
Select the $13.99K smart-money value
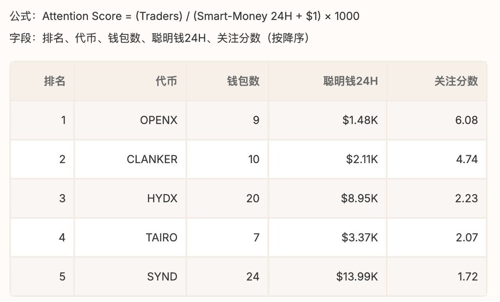(356, 277)
